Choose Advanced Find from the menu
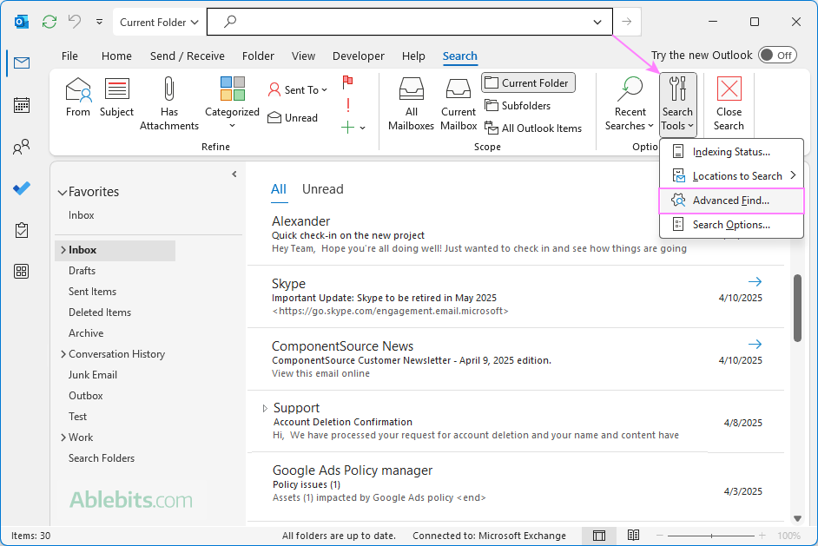 pos(730,201)
